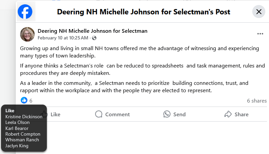
Task: Open the Deering NH Michelle Johnson page name
Action: 92,31
